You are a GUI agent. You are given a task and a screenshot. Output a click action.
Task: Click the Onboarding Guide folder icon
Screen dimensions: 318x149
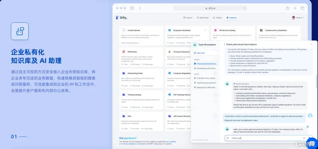pyautogui.click(x=123, y=73)
